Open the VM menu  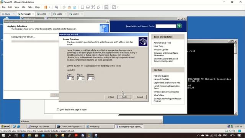click(x=24, y=7)
